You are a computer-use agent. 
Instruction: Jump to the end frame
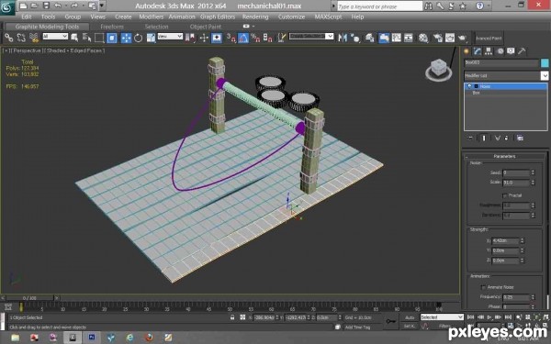click(x=508, y=317)
